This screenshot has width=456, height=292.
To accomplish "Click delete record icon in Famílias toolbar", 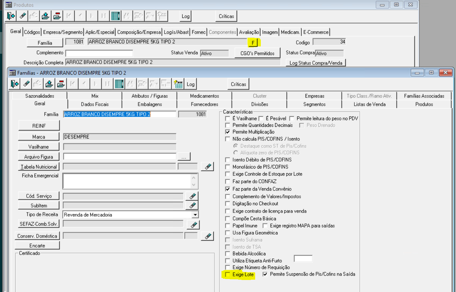I will pyautogui.click(x=61, y=84).
